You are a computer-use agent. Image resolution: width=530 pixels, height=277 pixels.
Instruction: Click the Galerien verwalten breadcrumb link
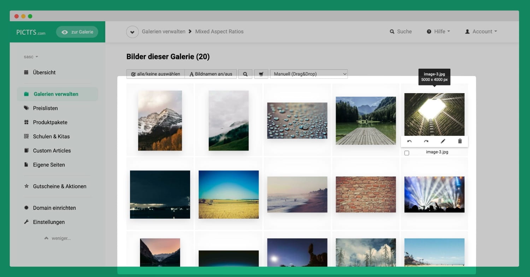pyautogui.click(x=163, y=32)
